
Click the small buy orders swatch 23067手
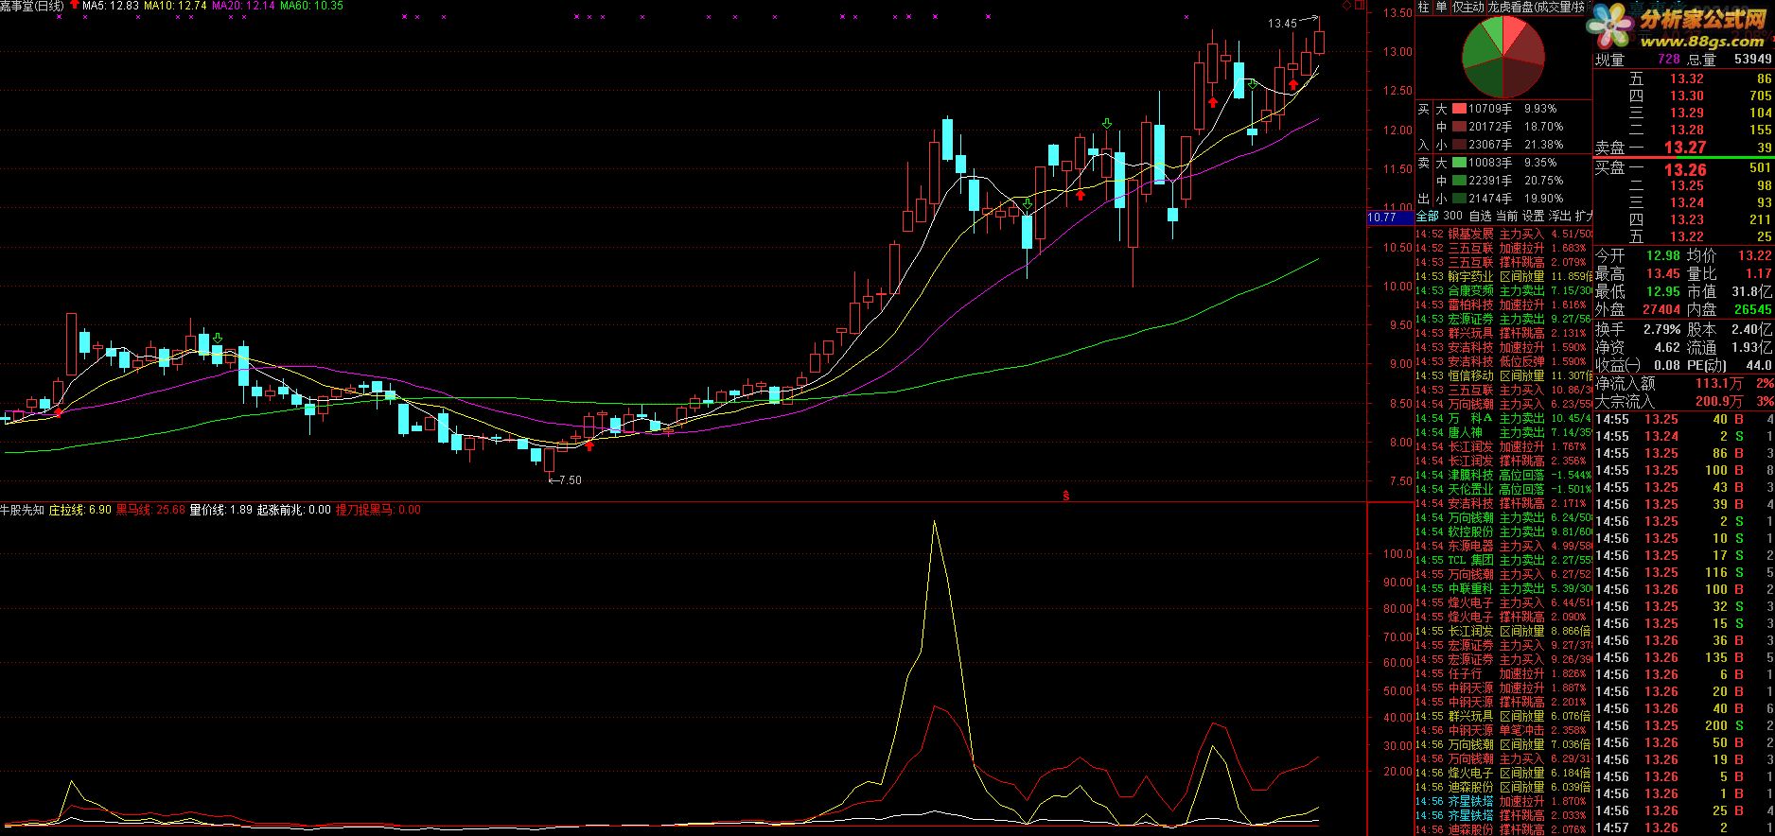(x=1460, y=145)
